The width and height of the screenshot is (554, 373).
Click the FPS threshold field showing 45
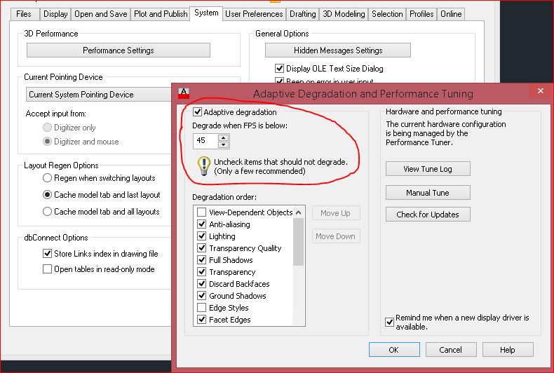[x=205, y=141]
